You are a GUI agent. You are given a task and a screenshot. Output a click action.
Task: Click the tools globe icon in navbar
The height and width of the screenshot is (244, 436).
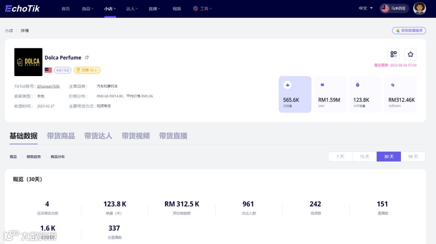195,8
